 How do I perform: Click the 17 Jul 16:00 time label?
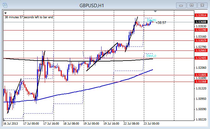pyautogui.click(x=51, y=123)
